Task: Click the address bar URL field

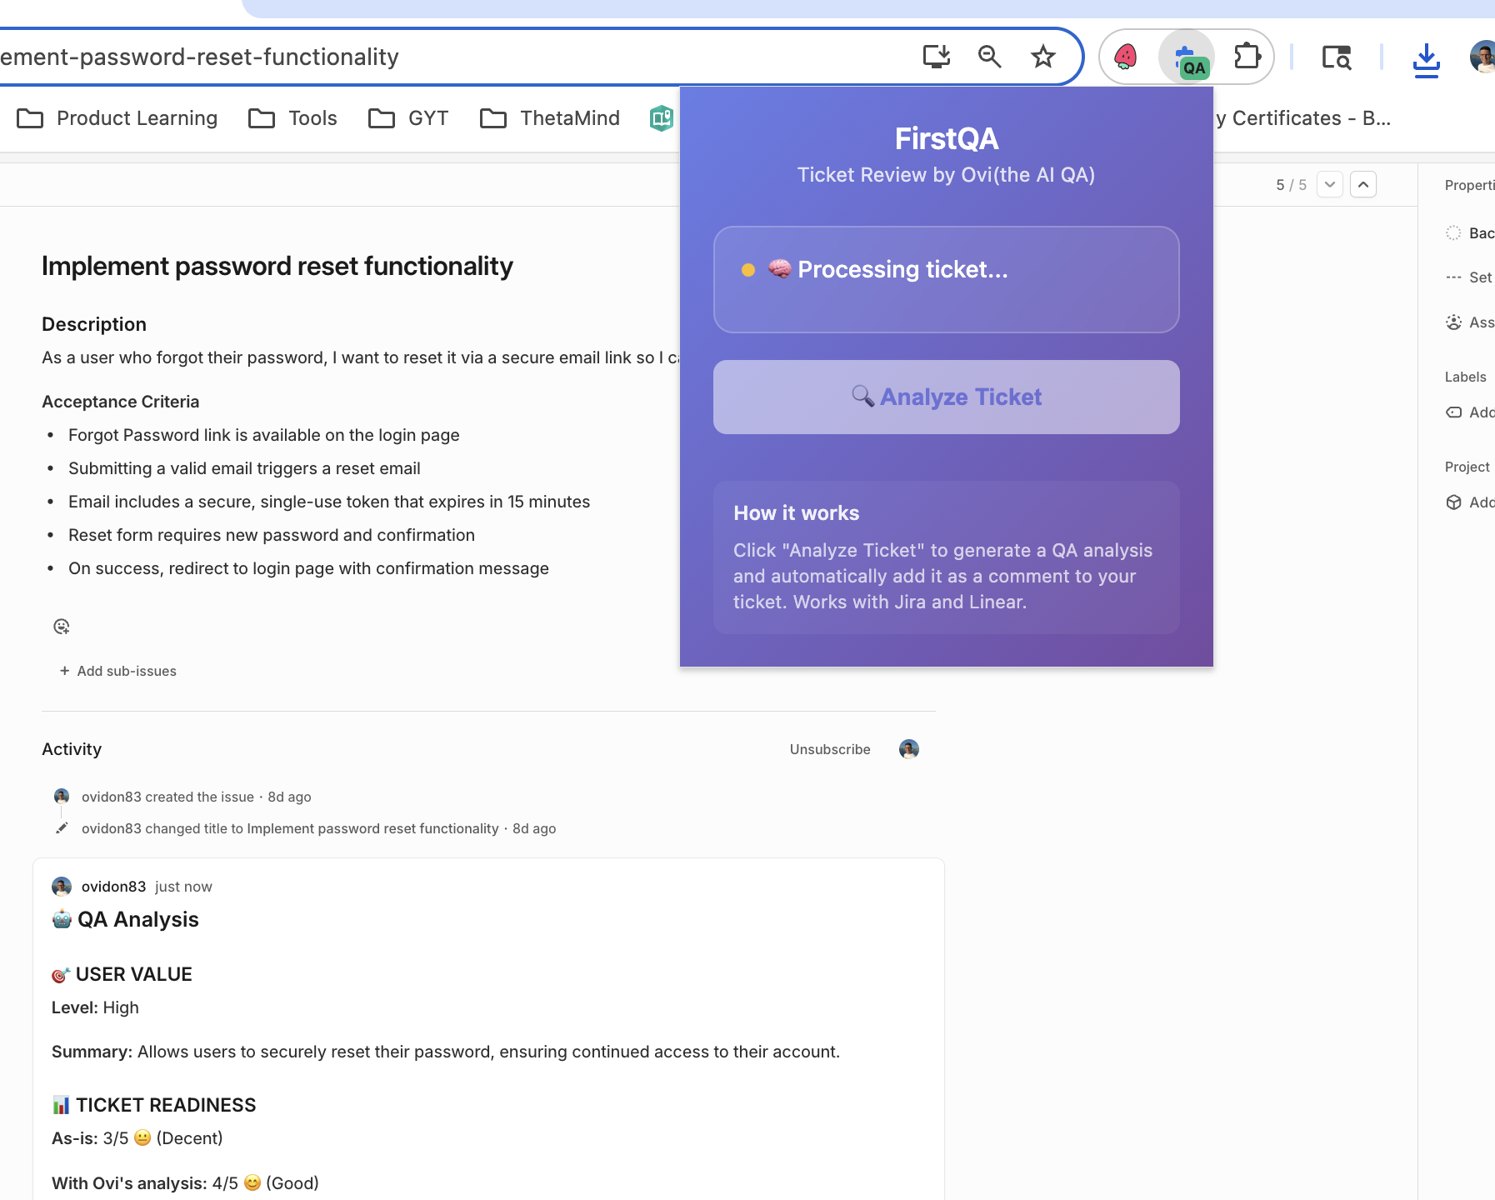Action: pyautogui.click(x=417, y=57)
